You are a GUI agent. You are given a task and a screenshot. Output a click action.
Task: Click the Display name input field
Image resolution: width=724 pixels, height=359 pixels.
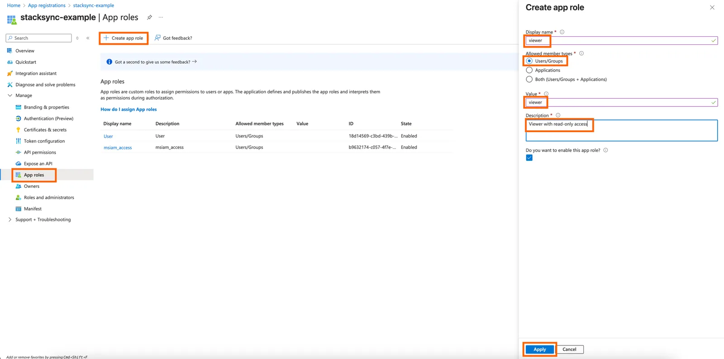point(621,41)
